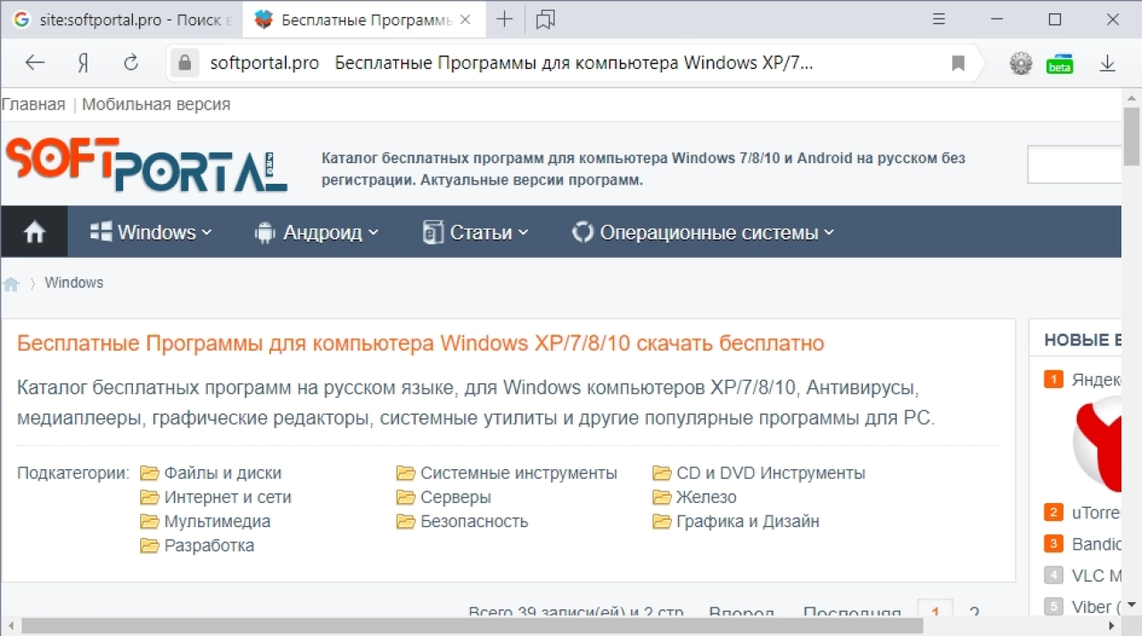Open the Серверы subcategory

[456, 497]
